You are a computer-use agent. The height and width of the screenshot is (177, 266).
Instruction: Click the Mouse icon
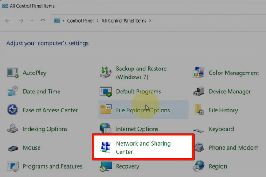point(13,148)
